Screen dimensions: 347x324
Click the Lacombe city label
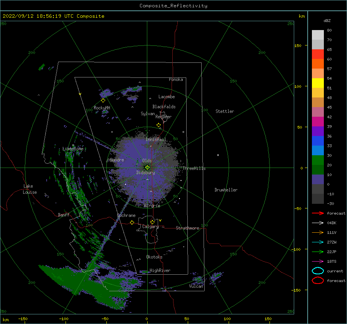167,97
